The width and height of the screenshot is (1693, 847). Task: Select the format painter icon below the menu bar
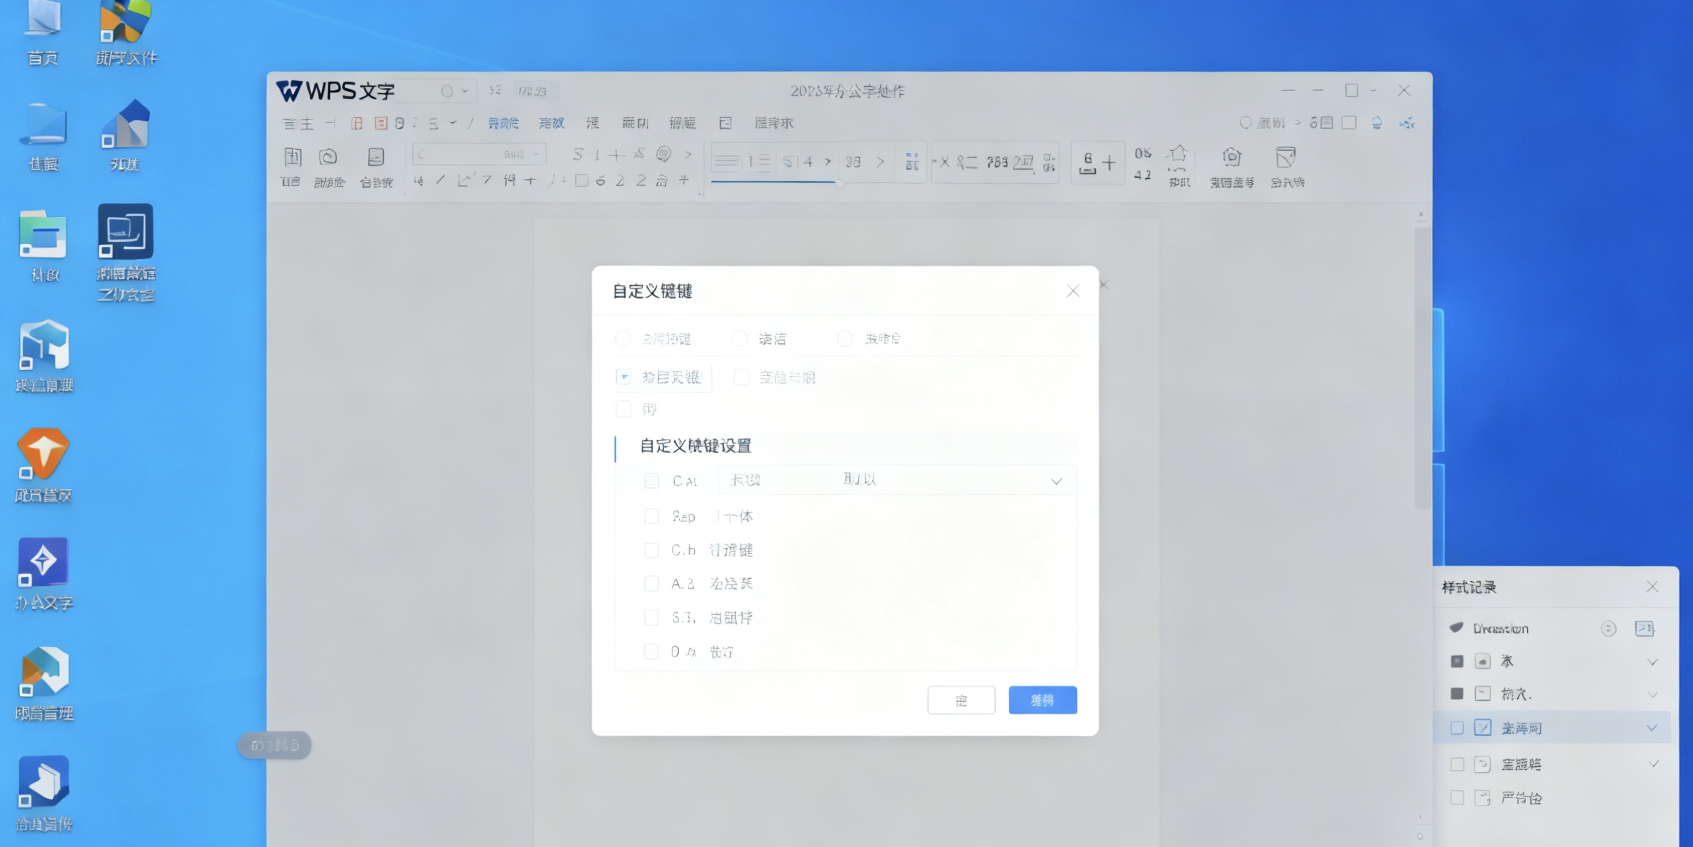click(x=328, y=166)
